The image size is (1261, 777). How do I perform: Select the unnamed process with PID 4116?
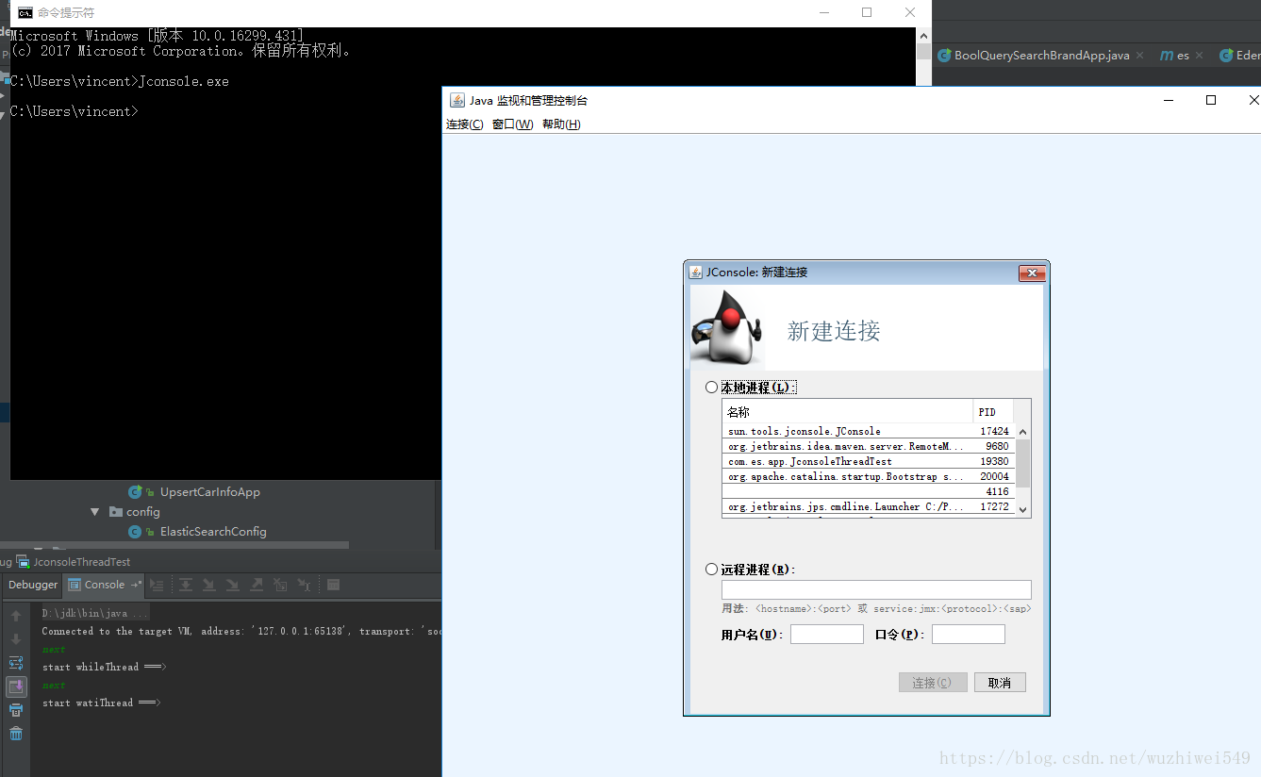click(869, 491)
